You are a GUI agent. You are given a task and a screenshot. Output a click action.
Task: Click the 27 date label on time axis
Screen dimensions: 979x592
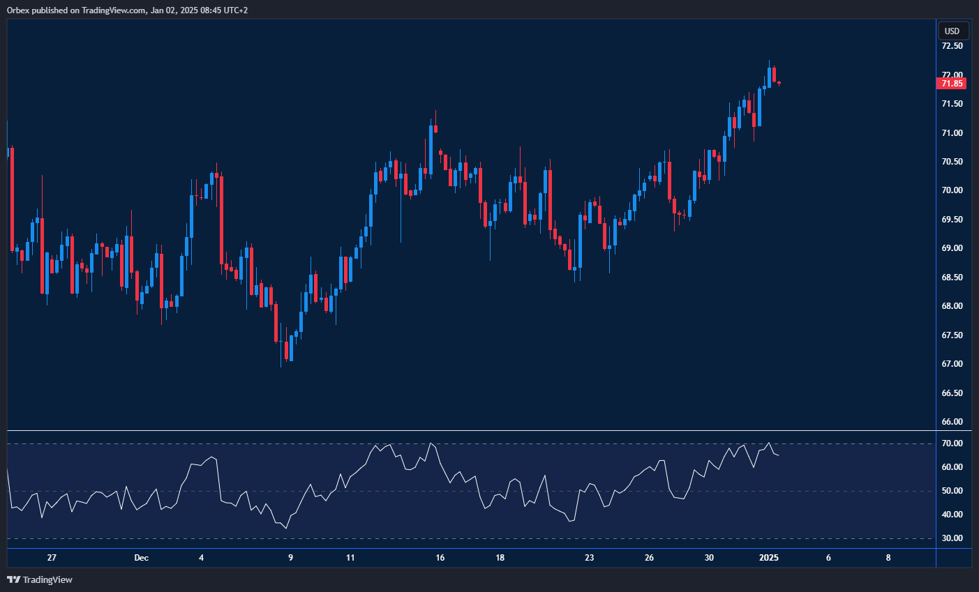(52, 558)
